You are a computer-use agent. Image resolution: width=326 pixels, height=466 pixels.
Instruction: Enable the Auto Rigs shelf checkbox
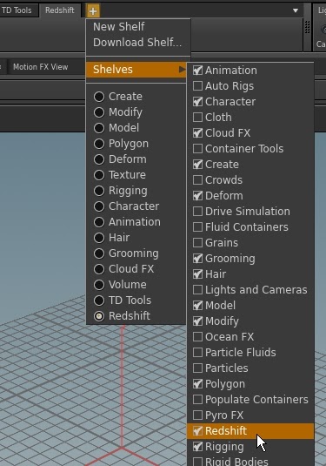197,86
